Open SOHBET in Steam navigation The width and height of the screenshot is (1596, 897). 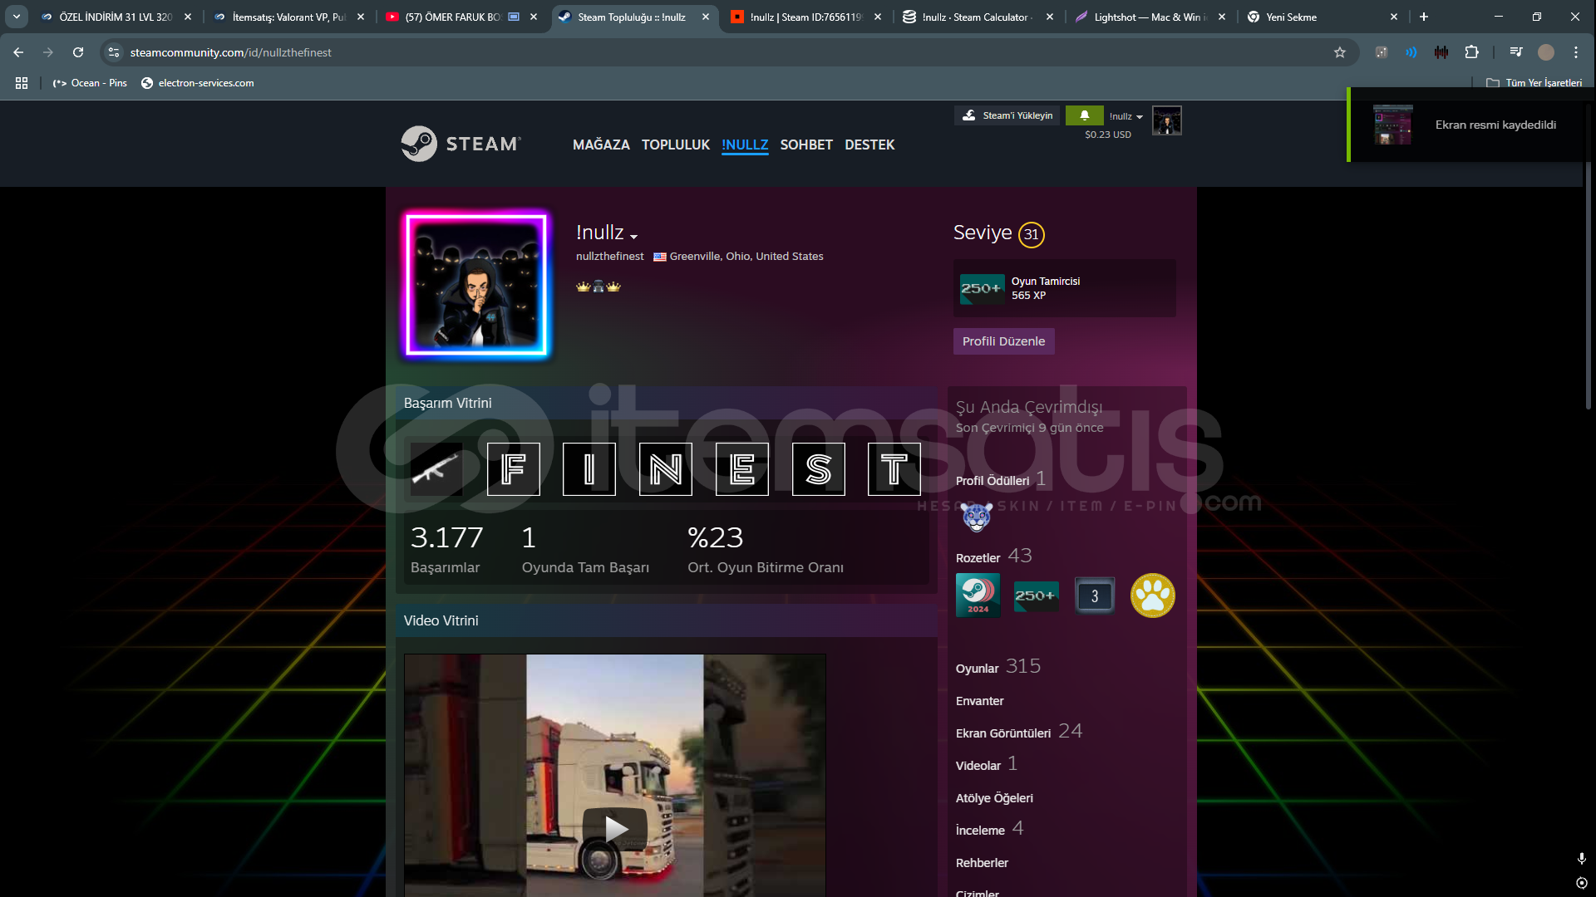[x=806, y=145]
